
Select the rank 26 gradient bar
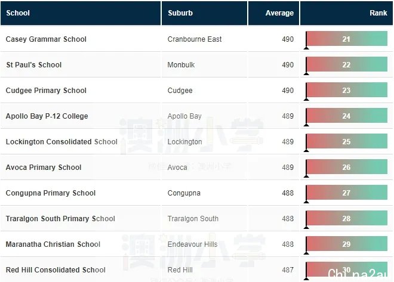(x=347, y=167)
